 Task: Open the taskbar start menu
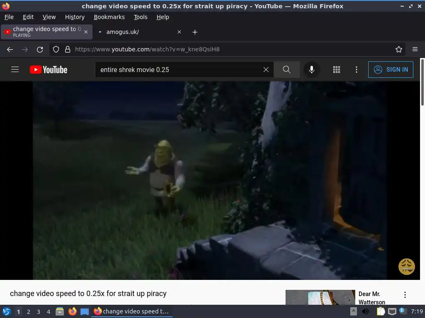pos(7,311)
